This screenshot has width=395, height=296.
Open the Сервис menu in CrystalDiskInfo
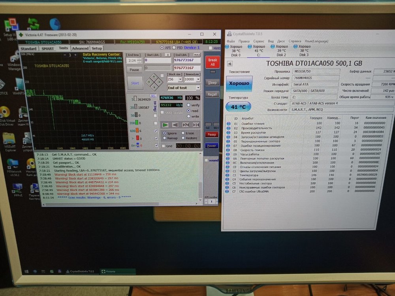click(x=259, y=41)
